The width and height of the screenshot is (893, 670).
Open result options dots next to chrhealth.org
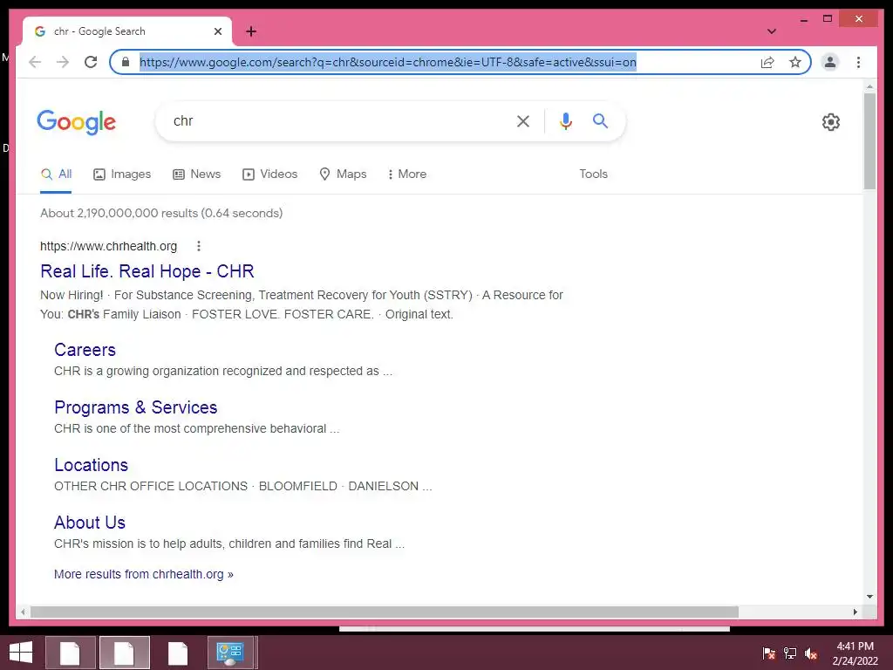[x=198, y=246]
